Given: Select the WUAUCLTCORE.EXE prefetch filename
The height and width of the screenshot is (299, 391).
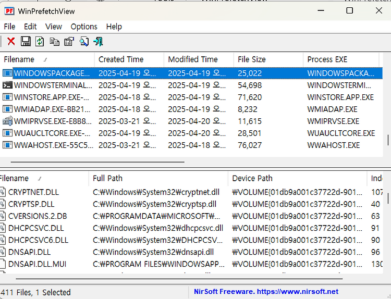Looking at the screenshot, I should (52, 133).
